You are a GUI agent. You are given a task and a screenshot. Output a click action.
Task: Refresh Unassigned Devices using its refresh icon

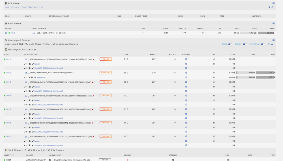coord(269,44)
